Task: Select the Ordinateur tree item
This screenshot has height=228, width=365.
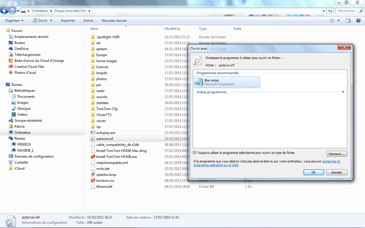Action: pos(43,133)
